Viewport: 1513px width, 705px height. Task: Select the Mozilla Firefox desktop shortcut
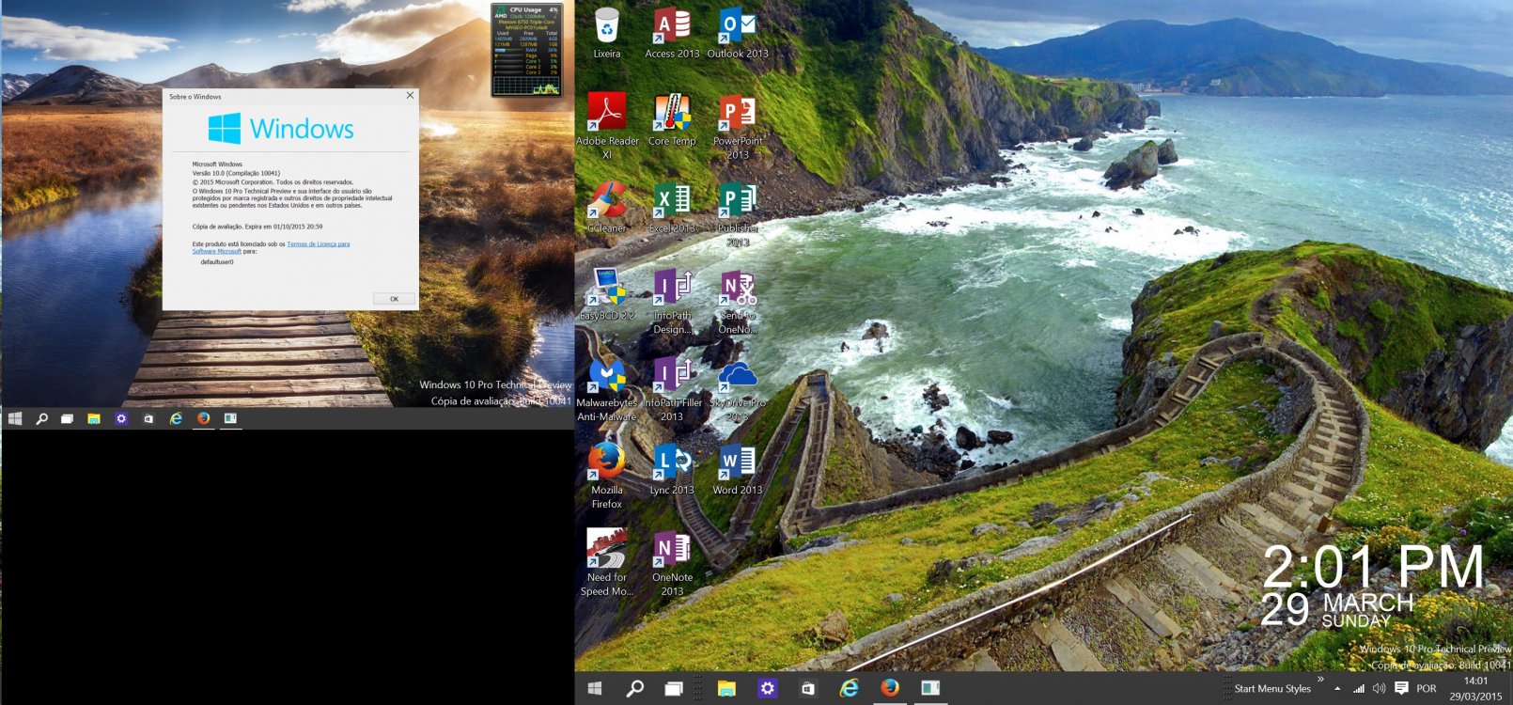pos(607,477)
